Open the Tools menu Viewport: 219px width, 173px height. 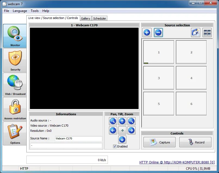pos(35,11)
